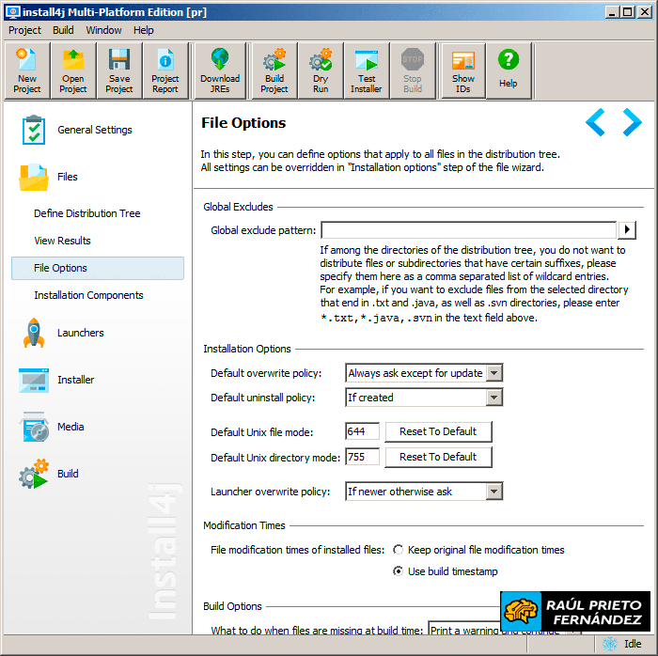
Task: Open the Build menu
Action: tap(63, 30)
